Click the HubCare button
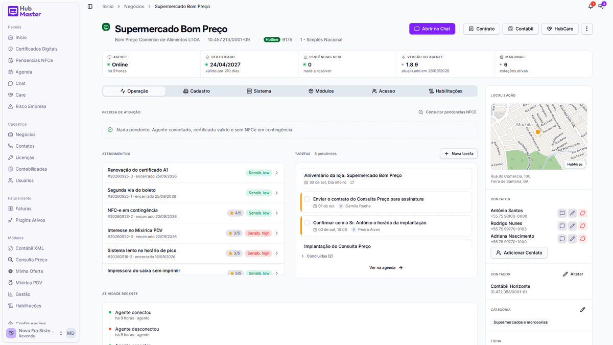This screenshot has height=345, width=613. pyautogui.click(x=560, y=29)
